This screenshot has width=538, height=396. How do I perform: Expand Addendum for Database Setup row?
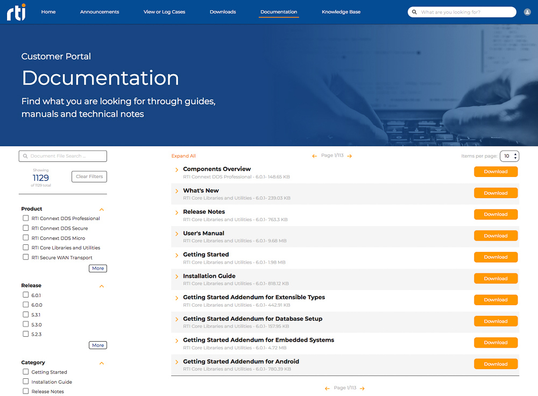(x=176, y=320)
